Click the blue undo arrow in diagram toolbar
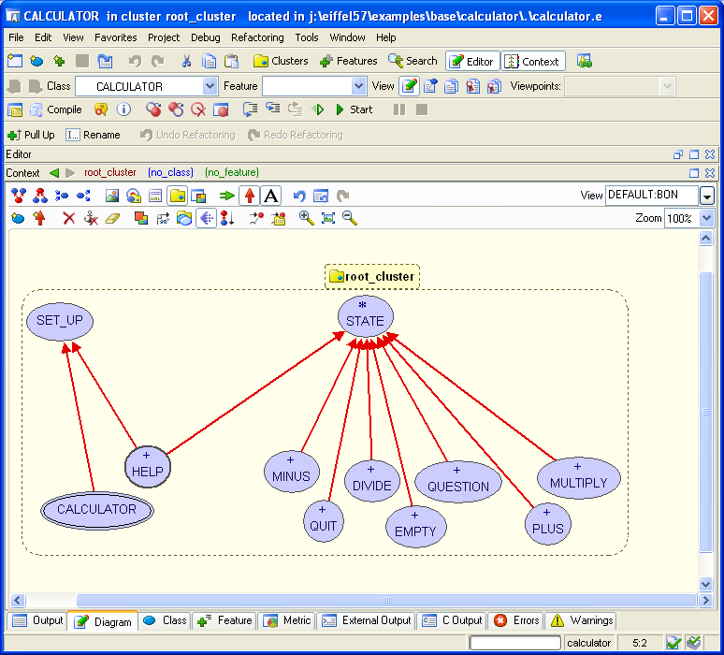 [x=299, y=196]
